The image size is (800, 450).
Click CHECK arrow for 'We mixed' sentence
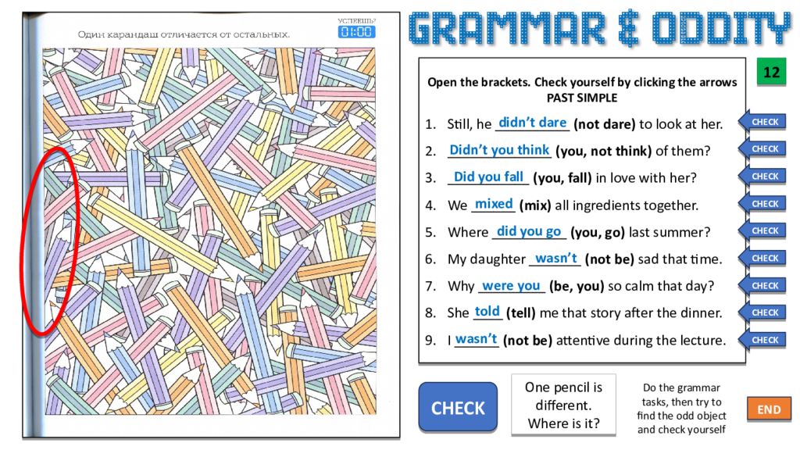[762, 204]
